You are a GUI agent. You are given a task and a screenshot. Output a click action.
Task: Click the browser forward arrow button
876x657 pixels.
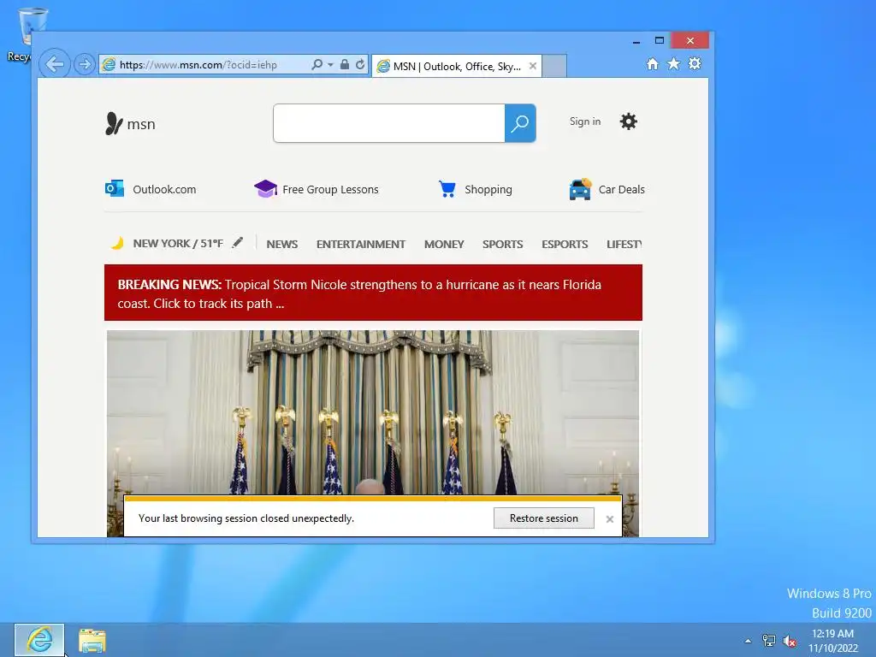pyautogui.click(x=85, y=64)
